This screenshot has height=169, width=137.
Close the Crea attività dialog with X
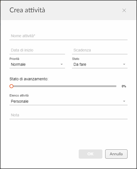[x=124, y=10]
